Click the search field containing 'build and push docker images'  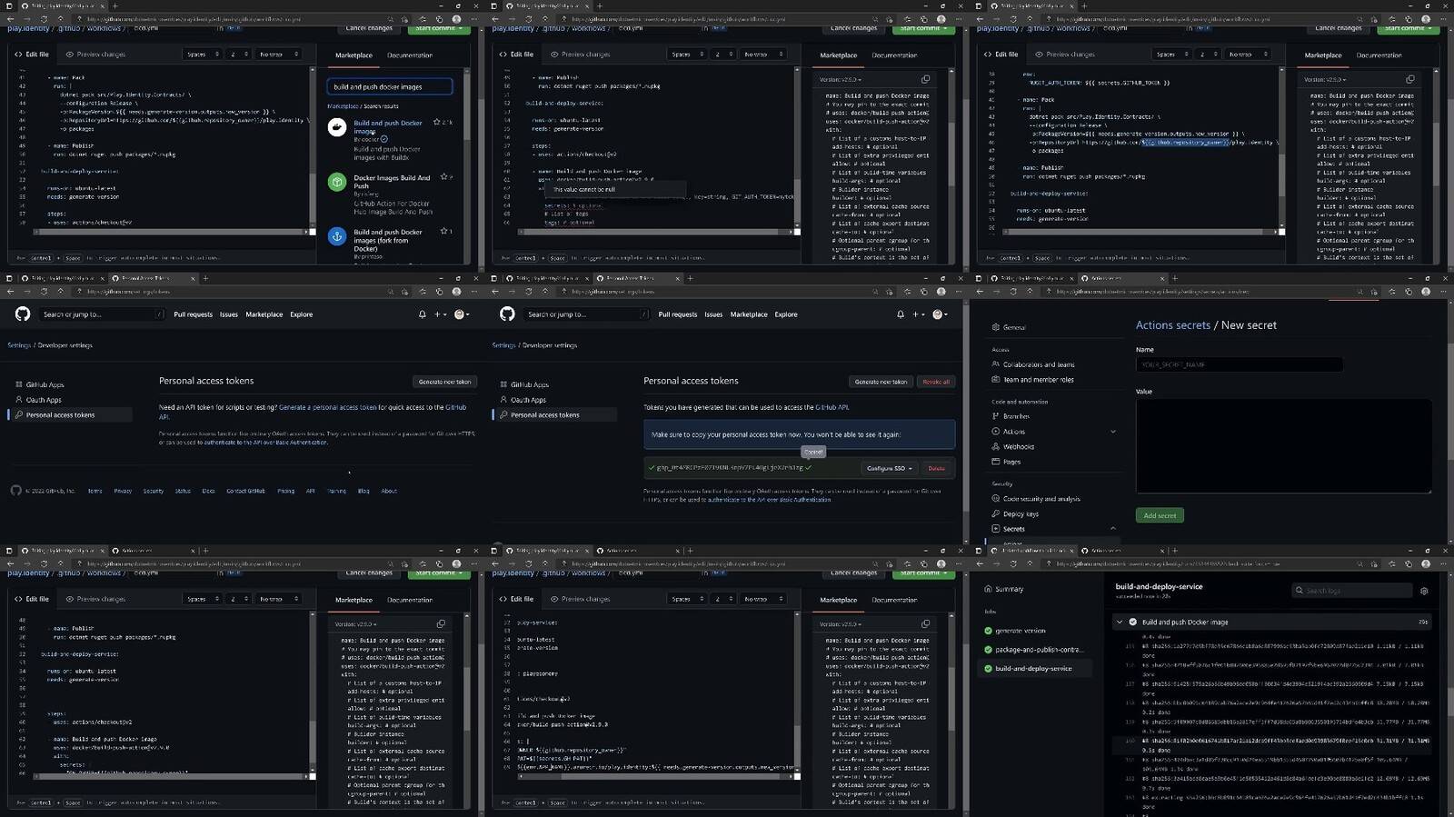(389, 86)
